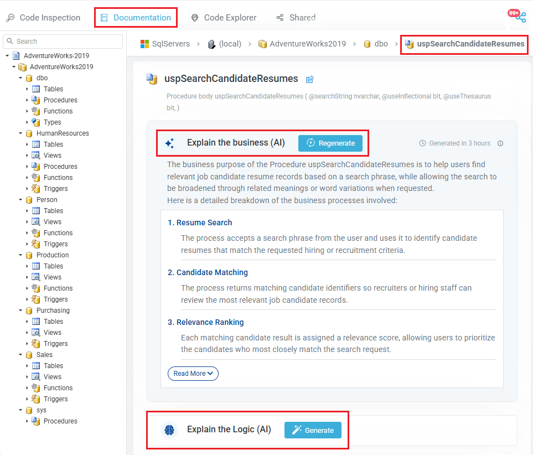Expand Views under Sales
The width and height of the screenshot is (533, 455).
tap(27, 377)
